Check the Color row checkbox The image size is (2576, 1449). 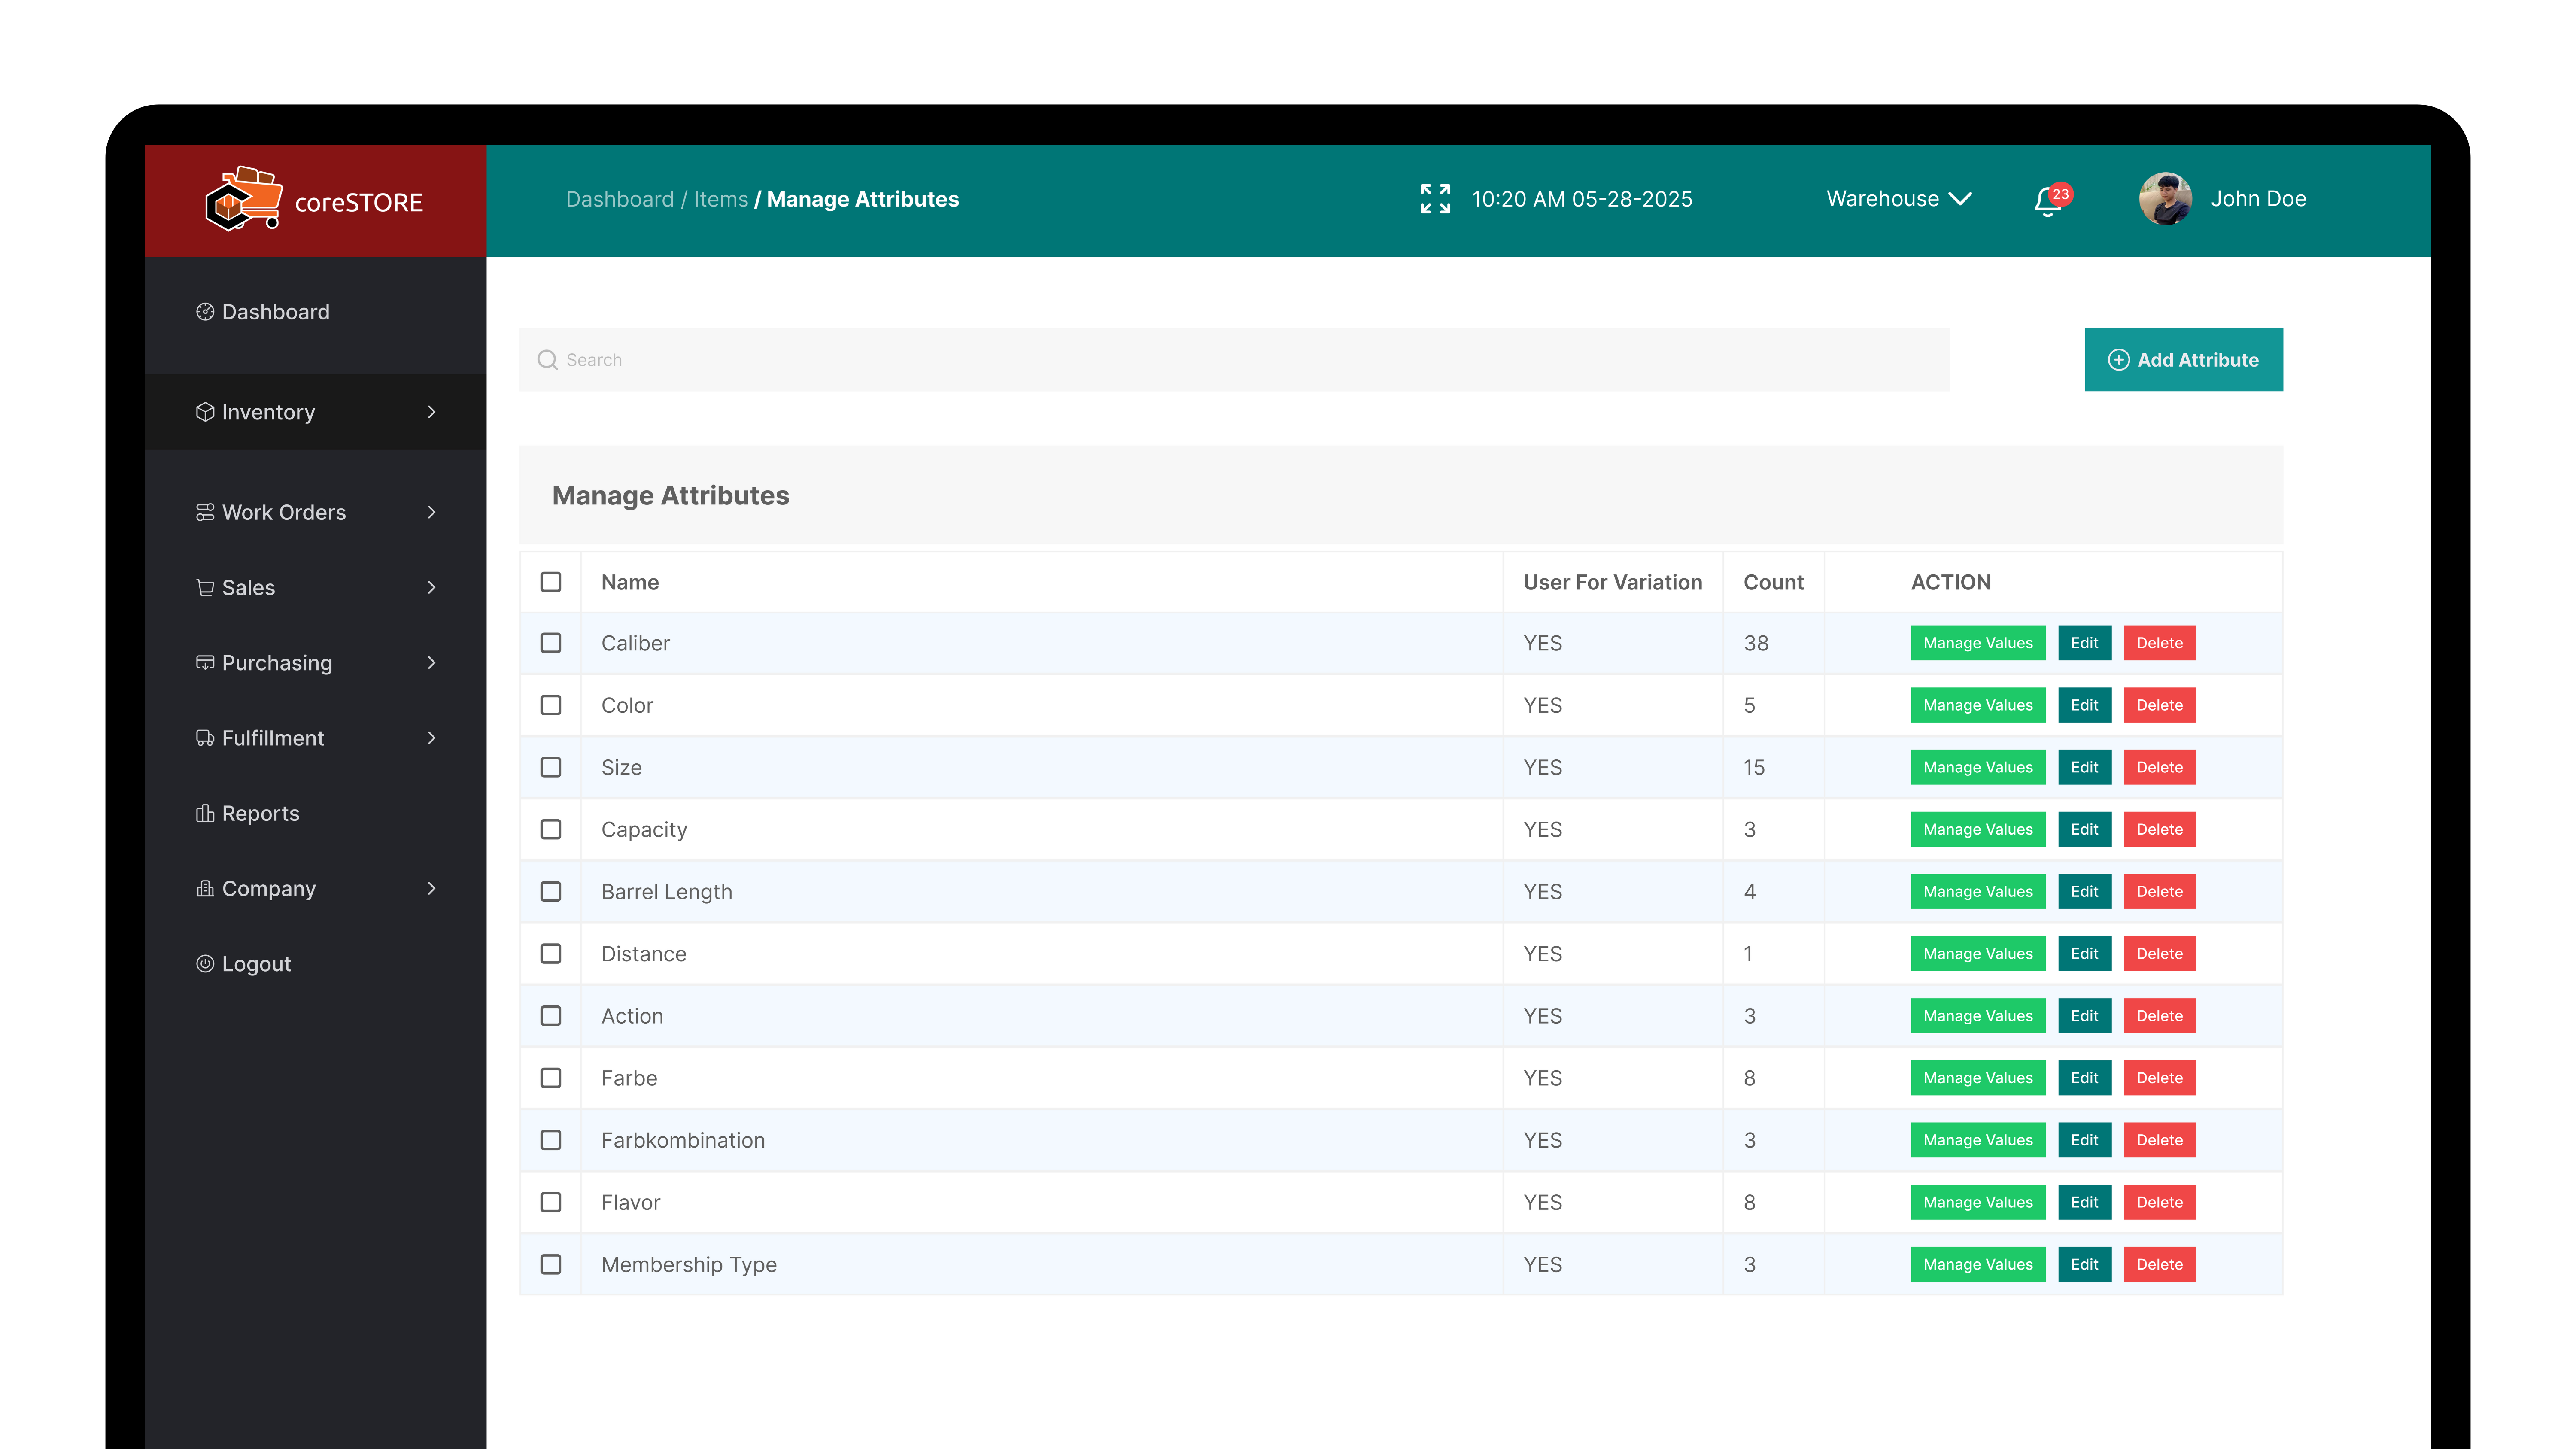click(551, 705)
